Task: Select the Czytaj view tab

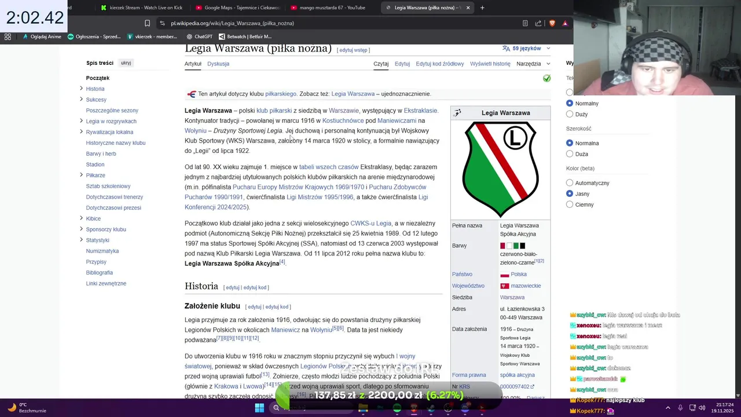Action: click(381, 64)
